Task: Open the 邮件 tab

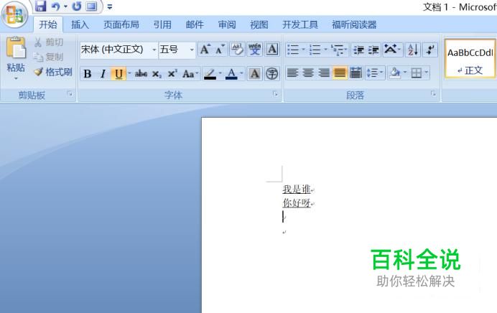Action: pos(195,24)
